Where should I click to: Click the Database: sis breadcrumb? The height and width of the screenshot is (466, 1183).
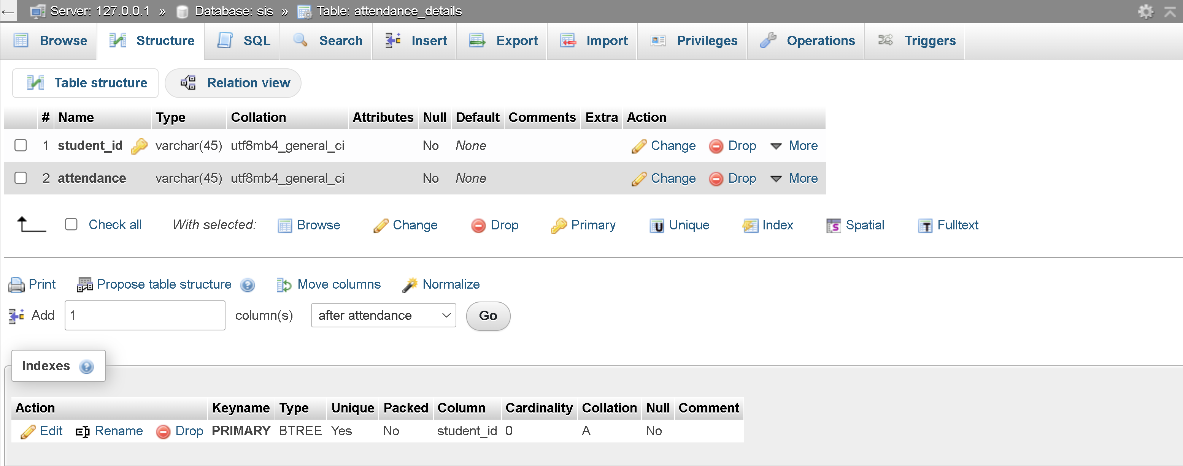234,11
